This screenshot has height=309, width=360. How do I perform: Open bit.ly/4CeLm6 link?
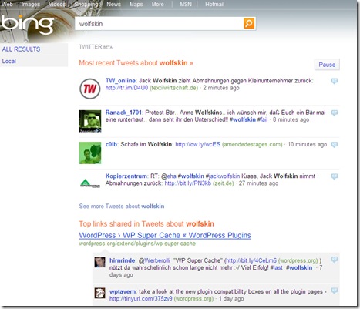tap(251, 260)
